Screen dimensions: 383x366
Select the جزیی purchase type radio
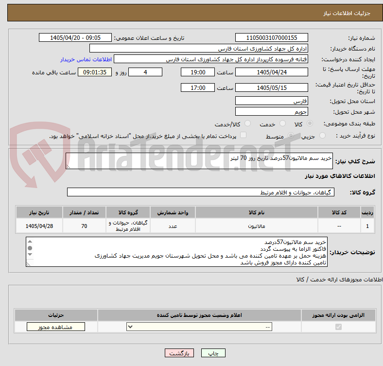coord(322,135)
